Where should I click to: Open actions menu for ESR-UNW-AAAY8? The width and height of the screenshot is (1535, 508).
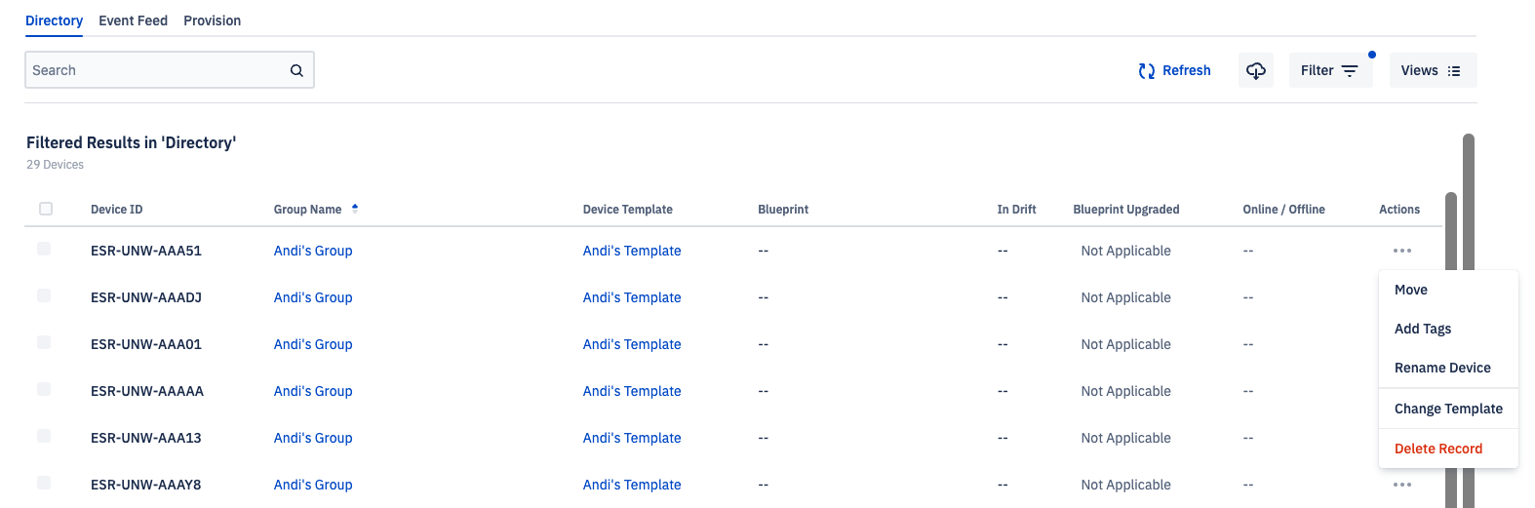coord(1402,485)
